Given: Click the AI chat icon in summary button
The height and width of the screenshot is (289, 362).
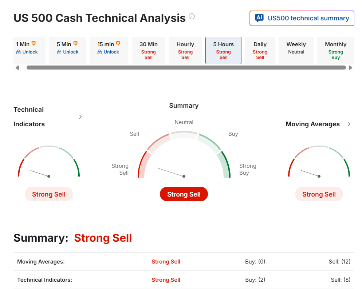Looking at the screenshot, I should pyautogui.click(x=259, y=18).
